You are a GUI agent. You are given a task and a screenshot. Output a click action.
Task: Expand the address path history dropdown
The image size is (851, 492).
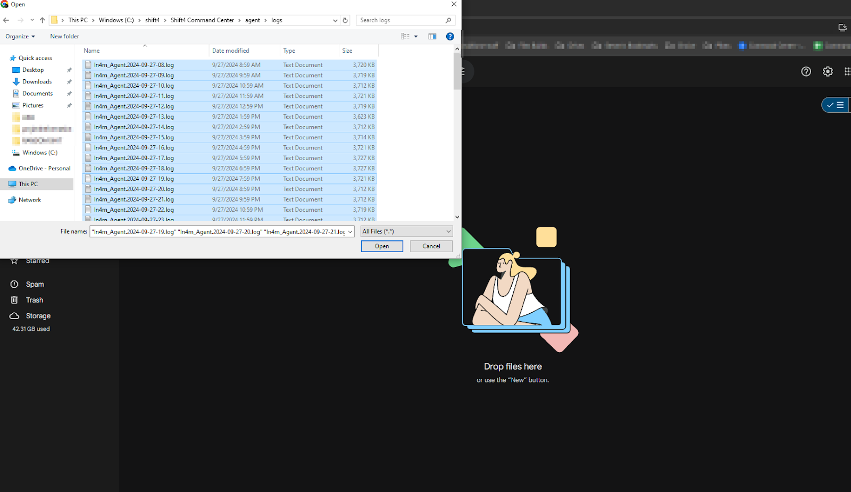pos(335,20)
